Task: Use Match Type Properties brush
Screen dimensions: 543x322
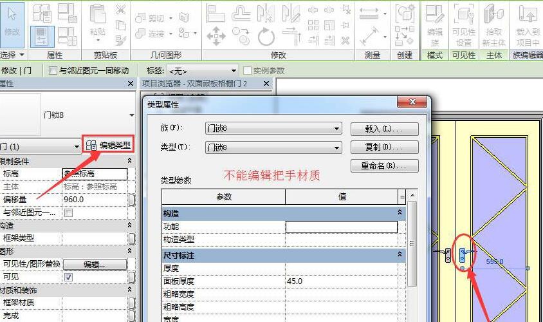Action: pos(120,40)
